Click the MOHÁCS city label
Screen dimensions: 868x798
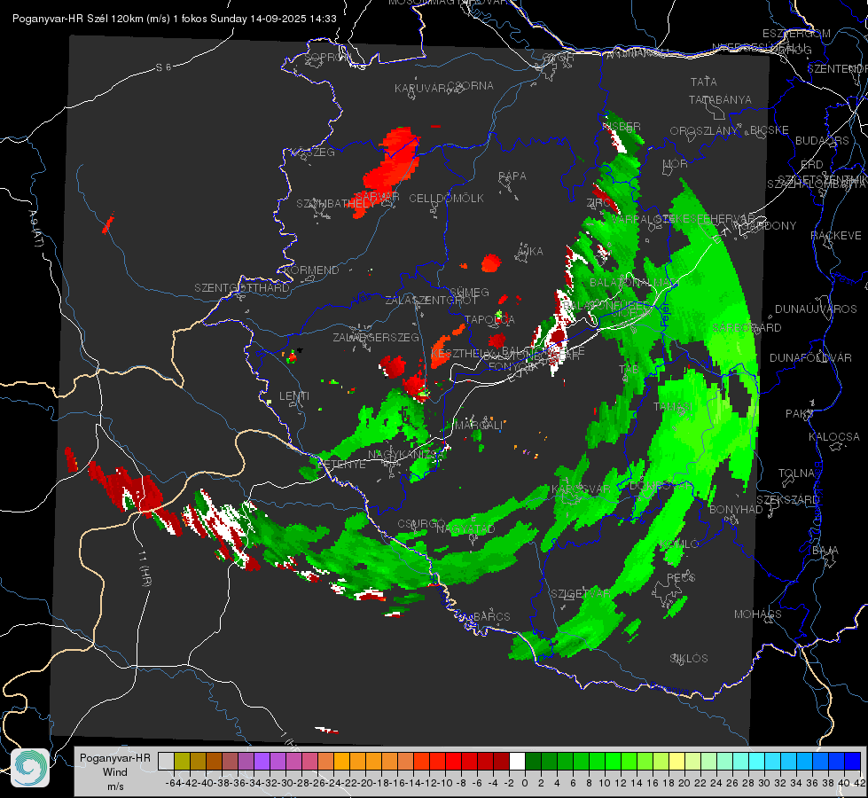[758, 614]
